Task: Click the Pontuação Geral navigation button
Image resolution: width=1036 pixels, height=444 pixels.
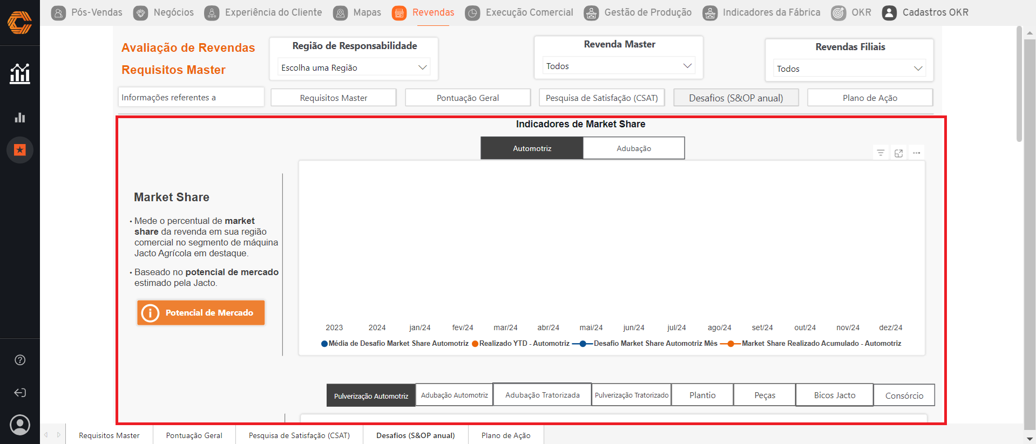Action: coord(468,98)
